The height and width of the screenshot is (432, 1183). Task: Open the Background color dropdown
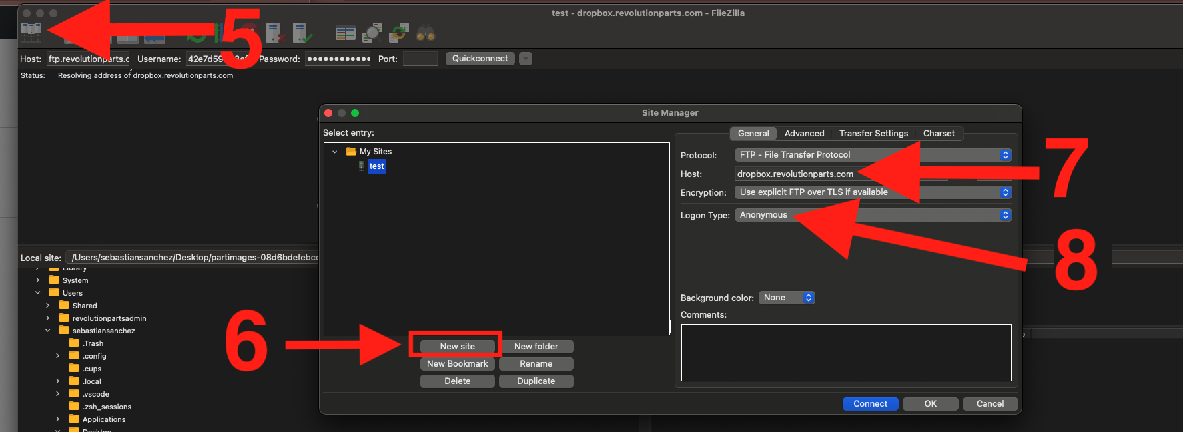(x=787, y=298)
